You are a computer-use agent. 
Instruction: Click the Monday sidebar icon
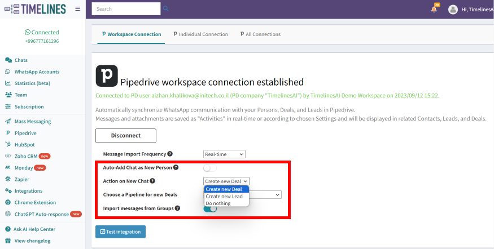pyautogui.click(x=8, y=167)
